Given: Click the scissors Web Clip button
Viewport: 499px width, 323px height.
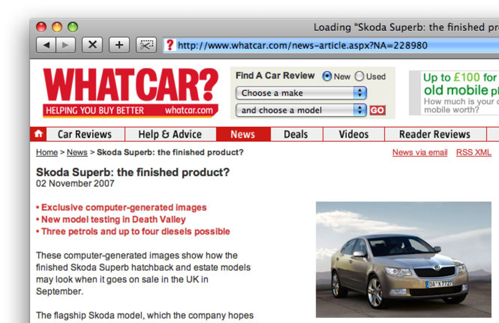Looking at the screenshot, I should [146, 45].
